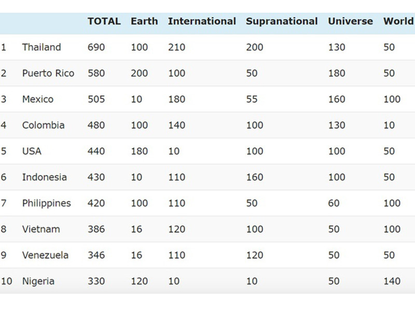
Task: Click the World column header
Action: point(398,21)
